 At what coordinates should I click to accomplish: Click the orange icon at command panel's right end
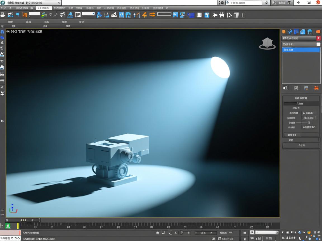pos(318,32)
